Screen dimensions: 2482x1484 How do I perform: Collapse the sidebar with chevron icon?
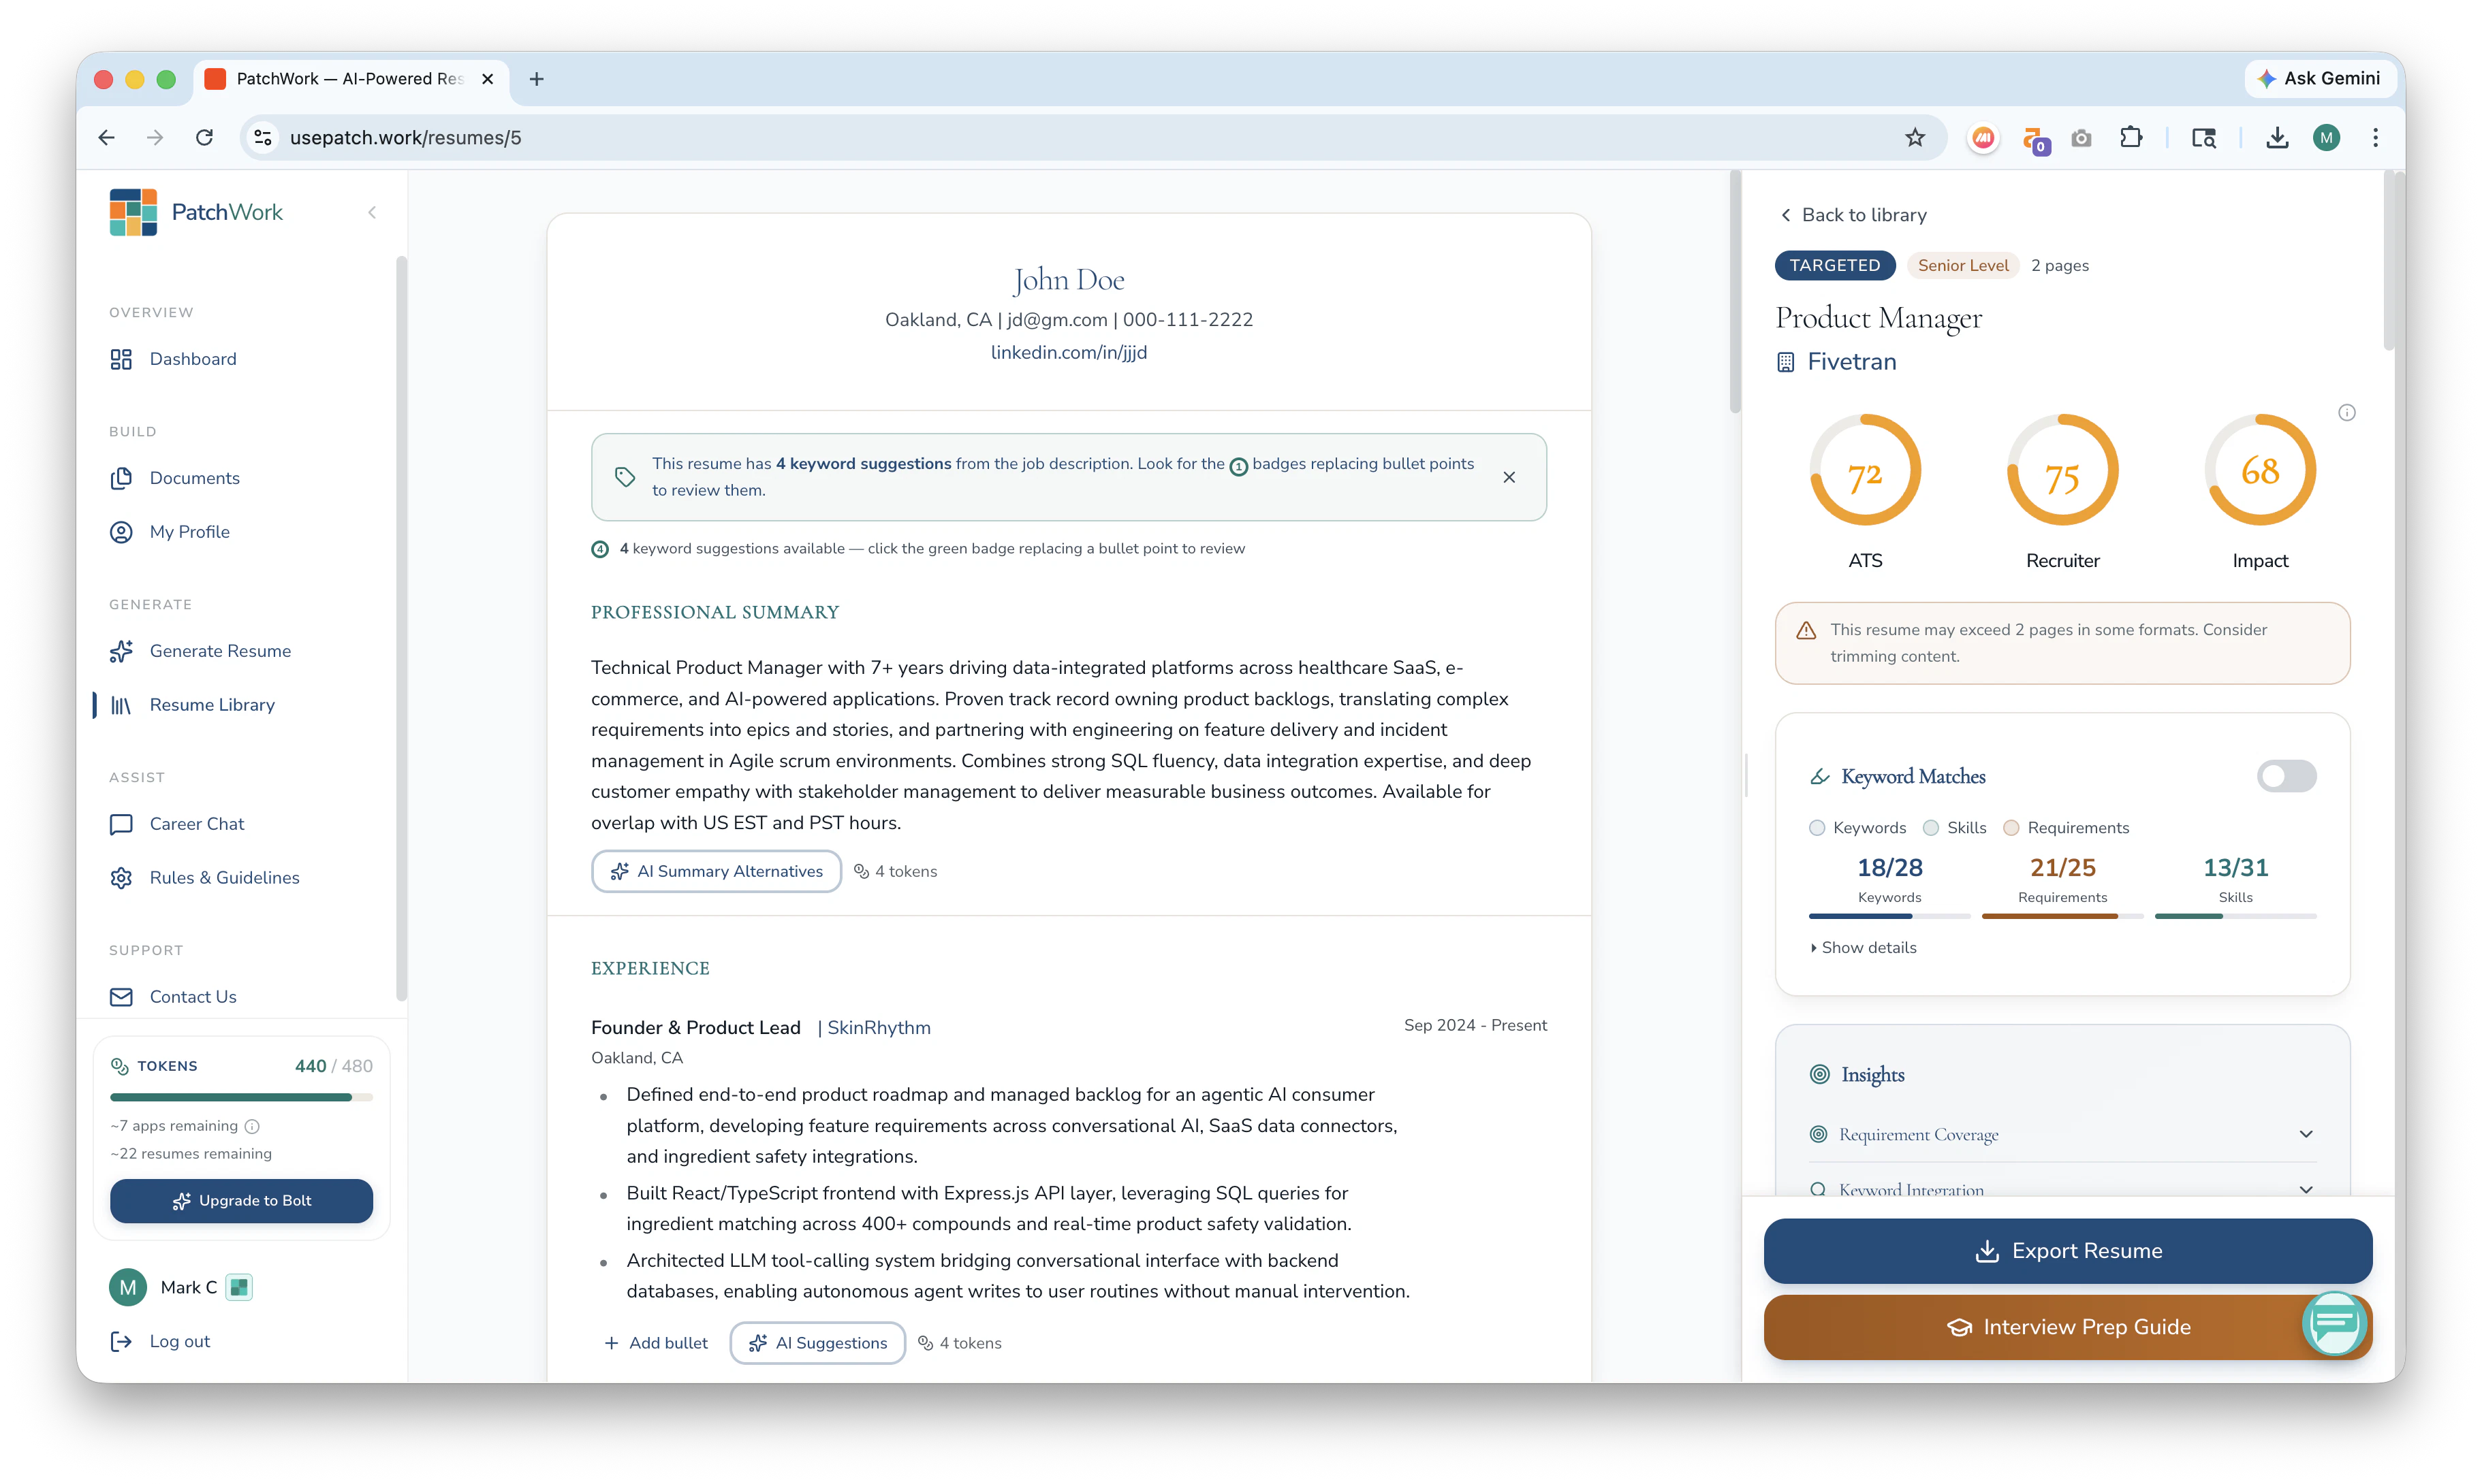click(372, 212)
